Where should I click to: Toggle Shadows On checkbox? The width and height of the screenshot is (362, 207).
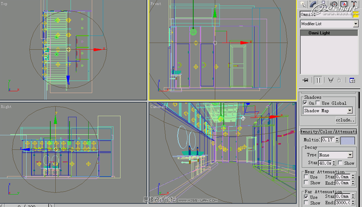pyautogui.click(x=305, y=103)
